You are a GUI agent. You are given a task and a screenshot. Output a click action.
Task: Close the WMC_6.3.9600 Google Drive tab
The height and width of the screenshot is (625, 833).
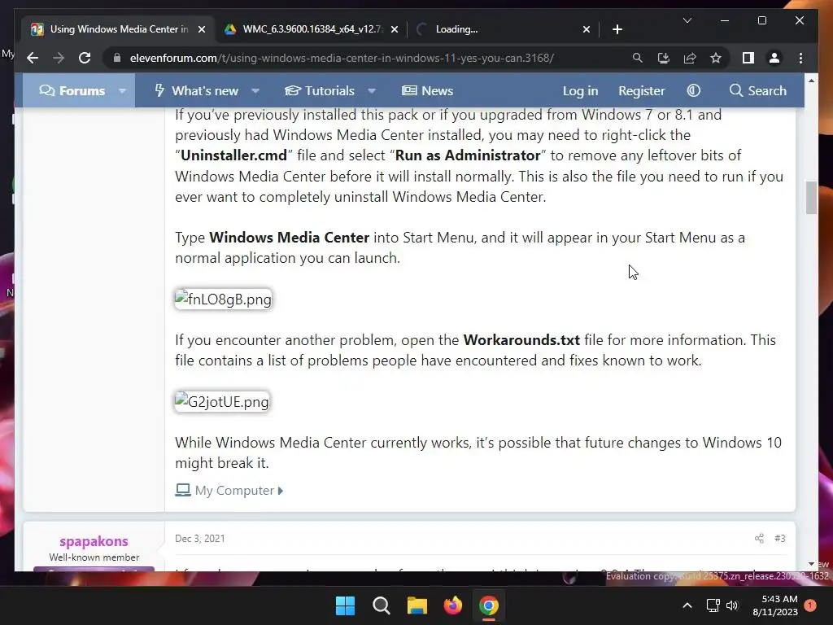(395, 29)
